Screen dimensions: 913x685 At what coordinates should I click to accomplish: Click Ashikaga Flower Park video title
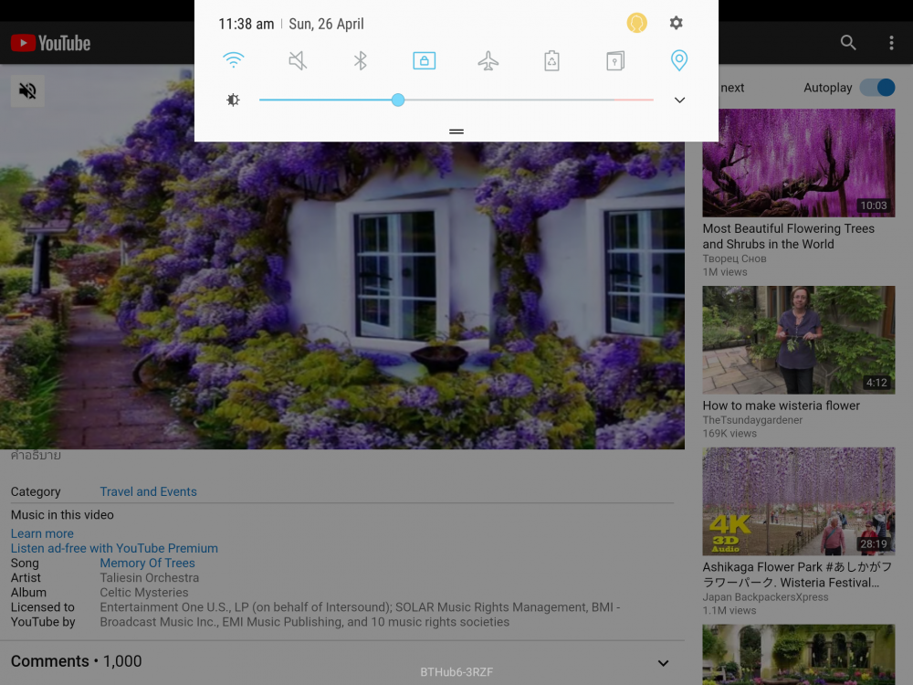point(796,574)
